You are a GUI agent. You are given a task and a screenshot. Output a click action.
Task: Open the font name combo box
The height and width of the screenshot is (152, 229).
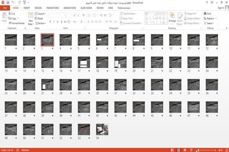pyautogui.click(x=57, y=15)
